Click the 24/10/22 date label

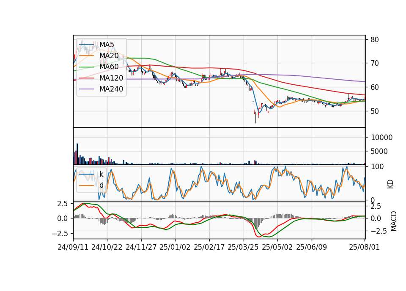[x=107, y=248]
